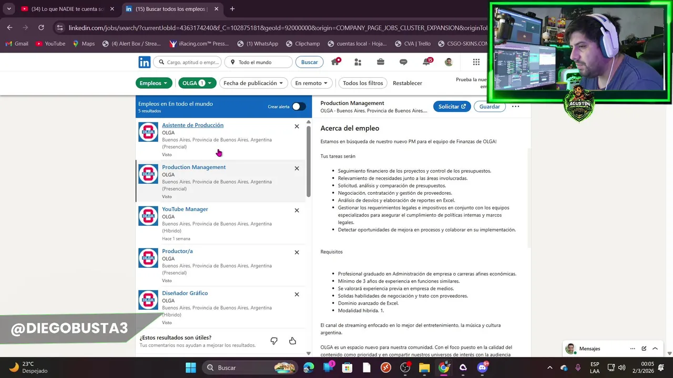This screenshot has width=673, height=378.
Task: Open the LinkedIn home logo
Action: coord(145,62)
